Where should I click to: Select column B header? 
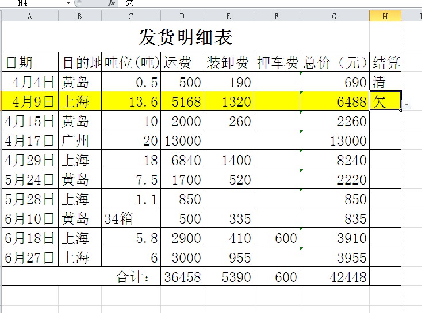click(x=80, y=17)
